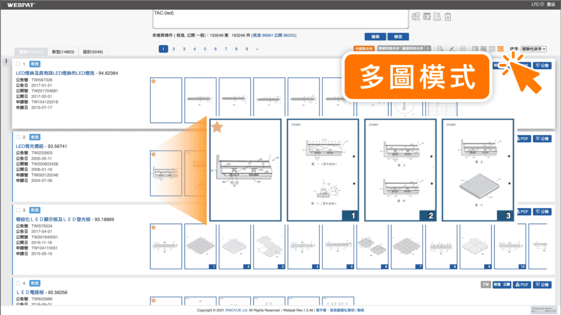This screenshot has height=315, width=561.
Task: Enable the multi-image grid view mode
Action: tap(501, 49)
